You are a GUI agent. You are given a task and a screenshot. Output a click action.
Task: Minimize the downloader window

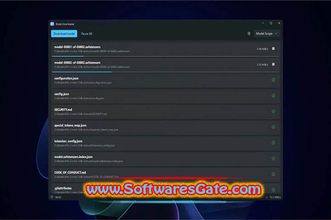263,23
